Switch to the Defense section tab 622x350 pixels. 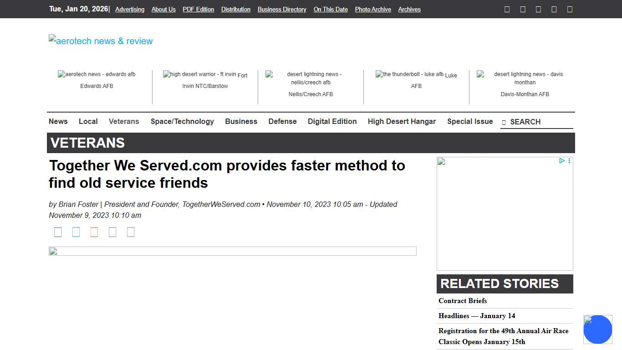(282, 121)
